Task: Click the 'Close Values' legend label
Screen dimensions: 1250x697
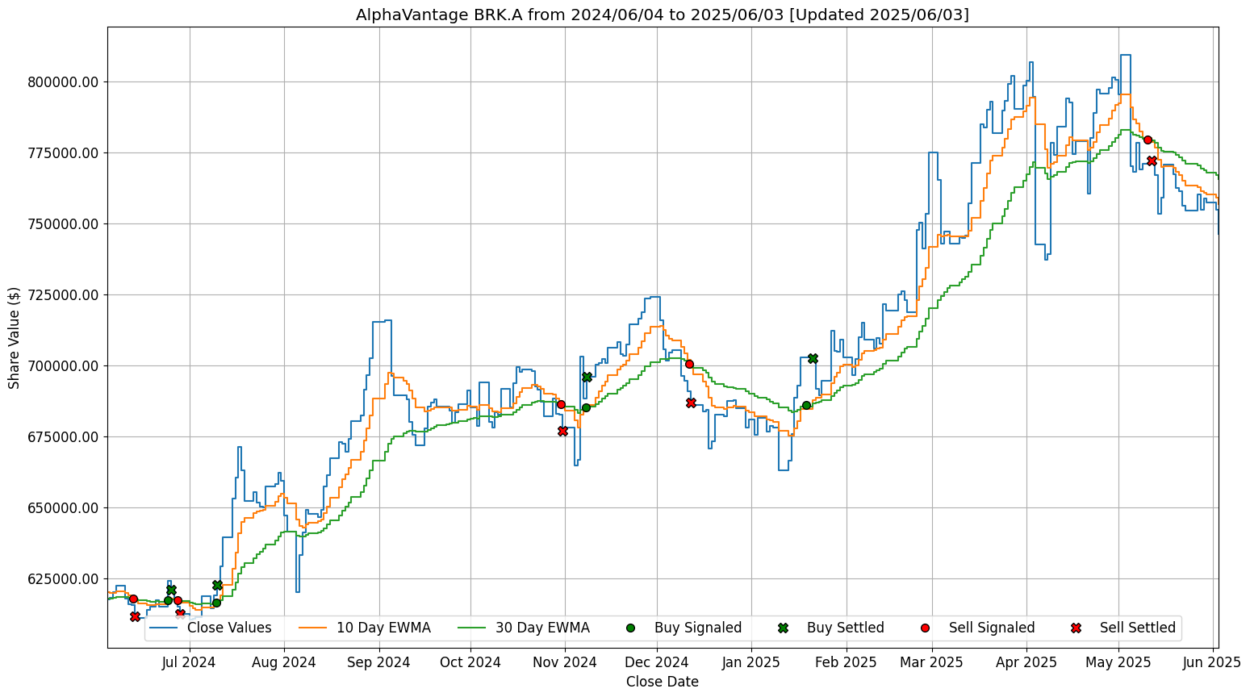Action: (229, 628)
